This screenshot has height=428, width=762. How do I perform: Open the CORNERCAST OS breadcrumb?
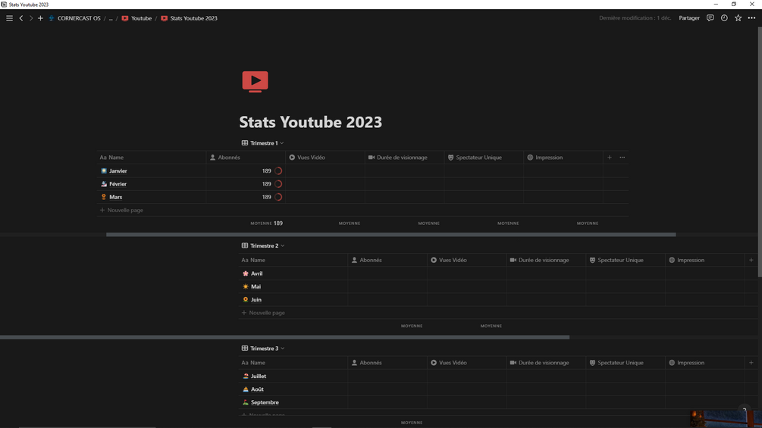(74, 18)
